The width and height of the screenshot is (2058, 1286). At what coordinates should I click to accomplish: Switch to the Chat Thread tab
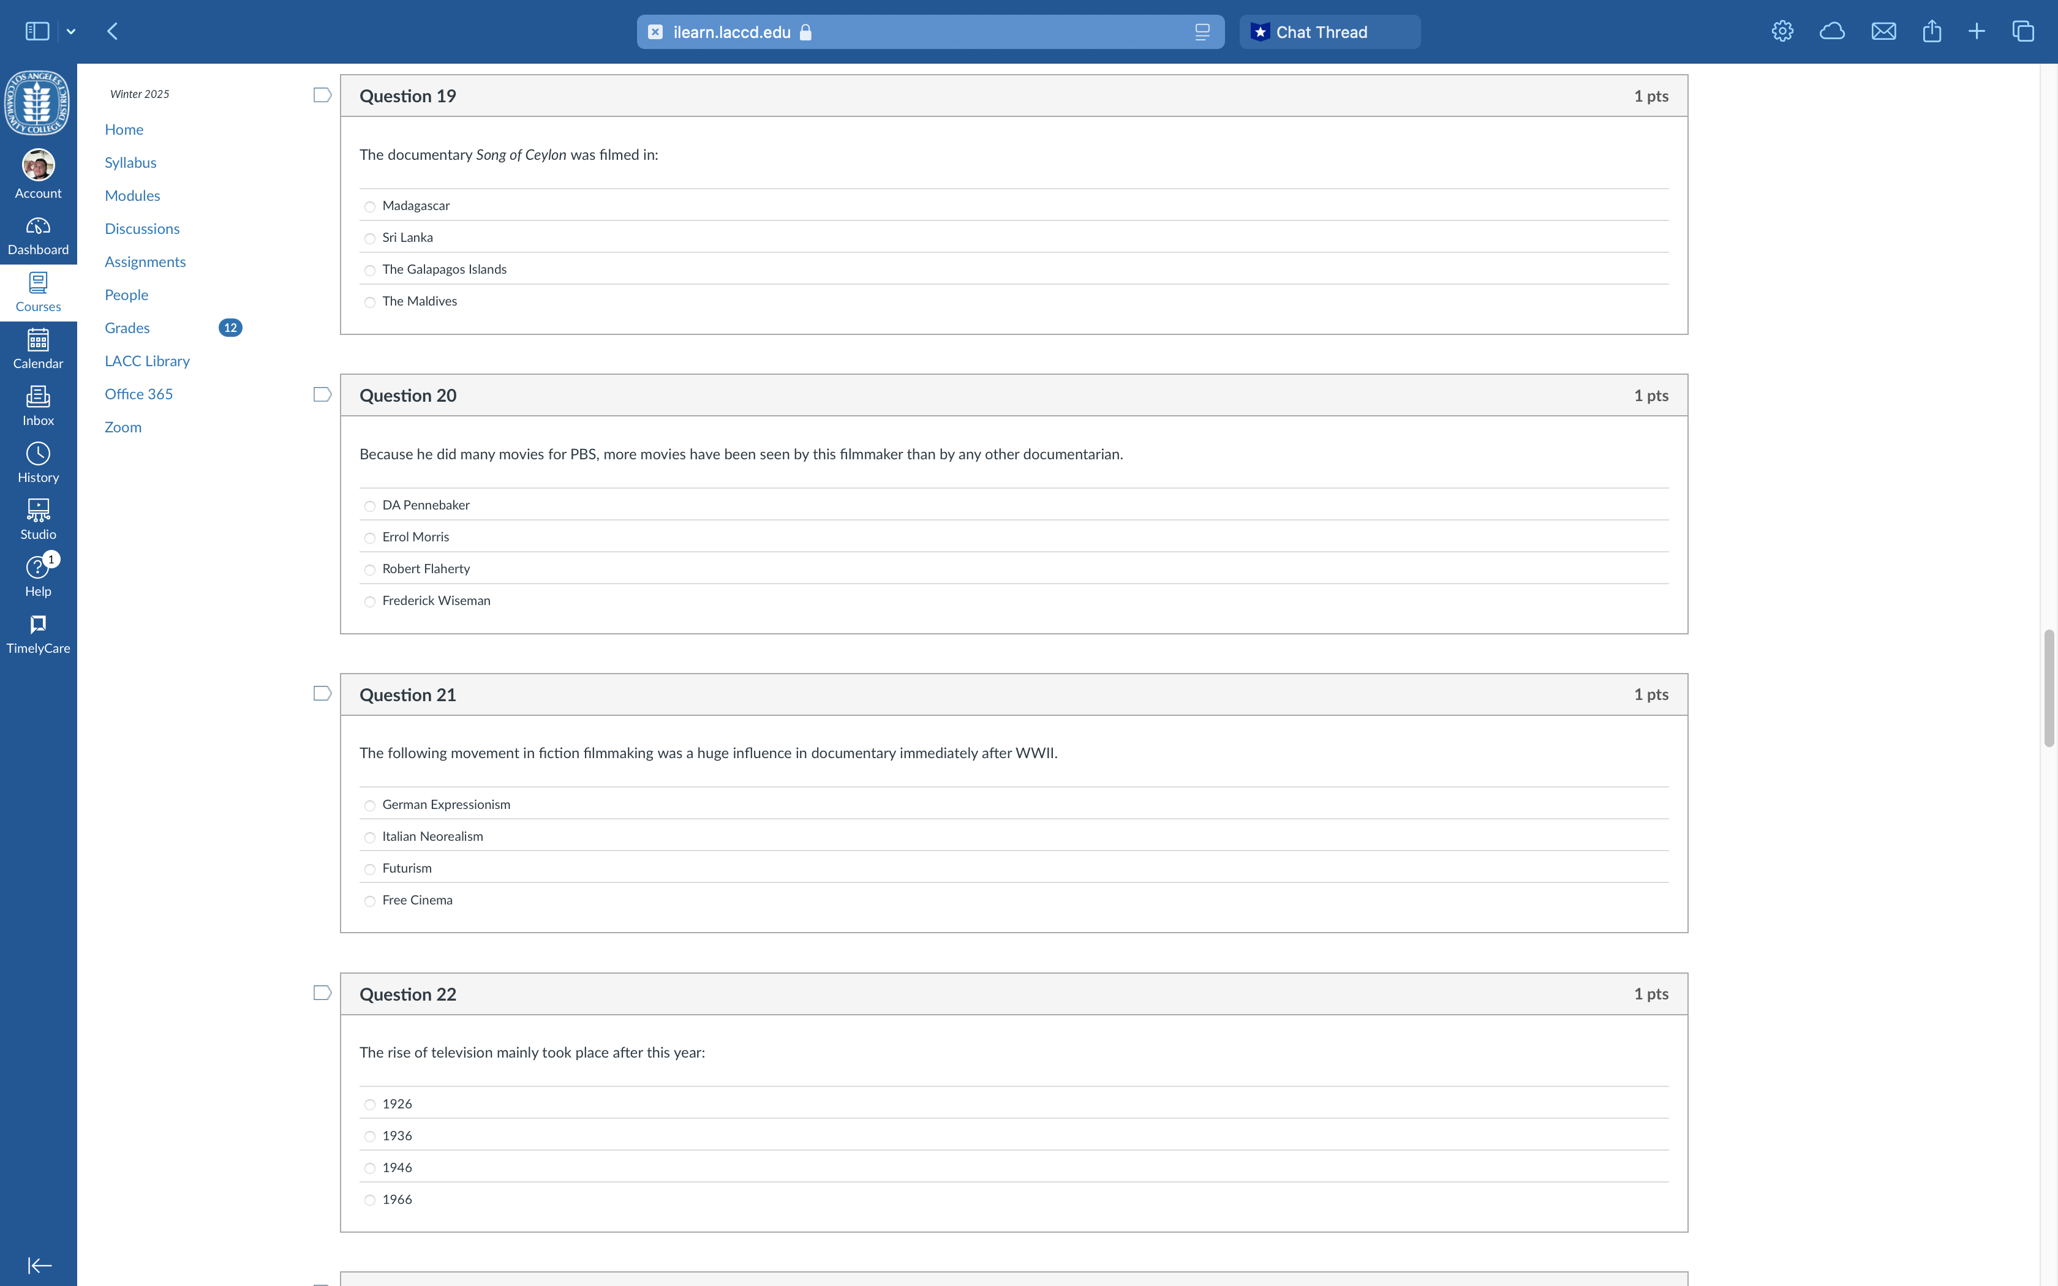pos(1329,32)
